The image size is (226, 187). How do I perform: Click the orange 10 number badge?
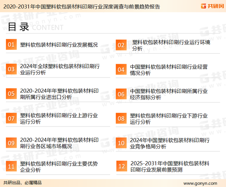click(121, 143)
